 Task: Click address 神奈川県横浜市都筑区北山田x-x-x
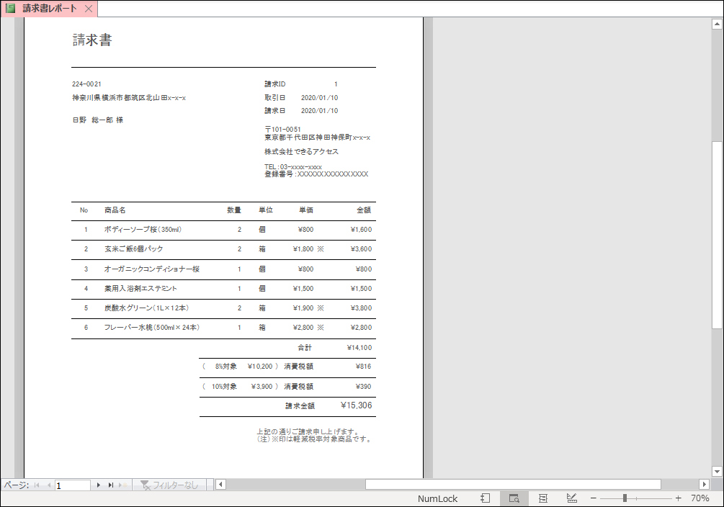[129, 98]
